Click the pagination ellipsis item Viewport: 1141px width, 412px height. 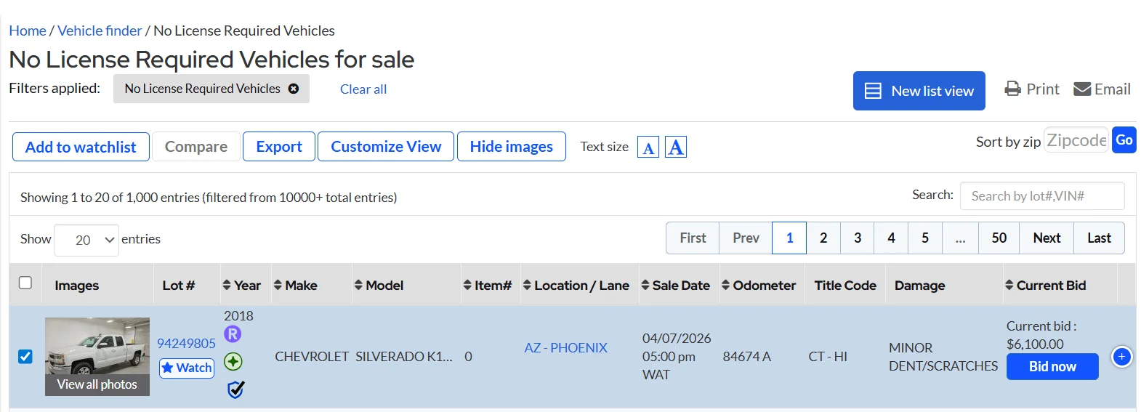961,238
